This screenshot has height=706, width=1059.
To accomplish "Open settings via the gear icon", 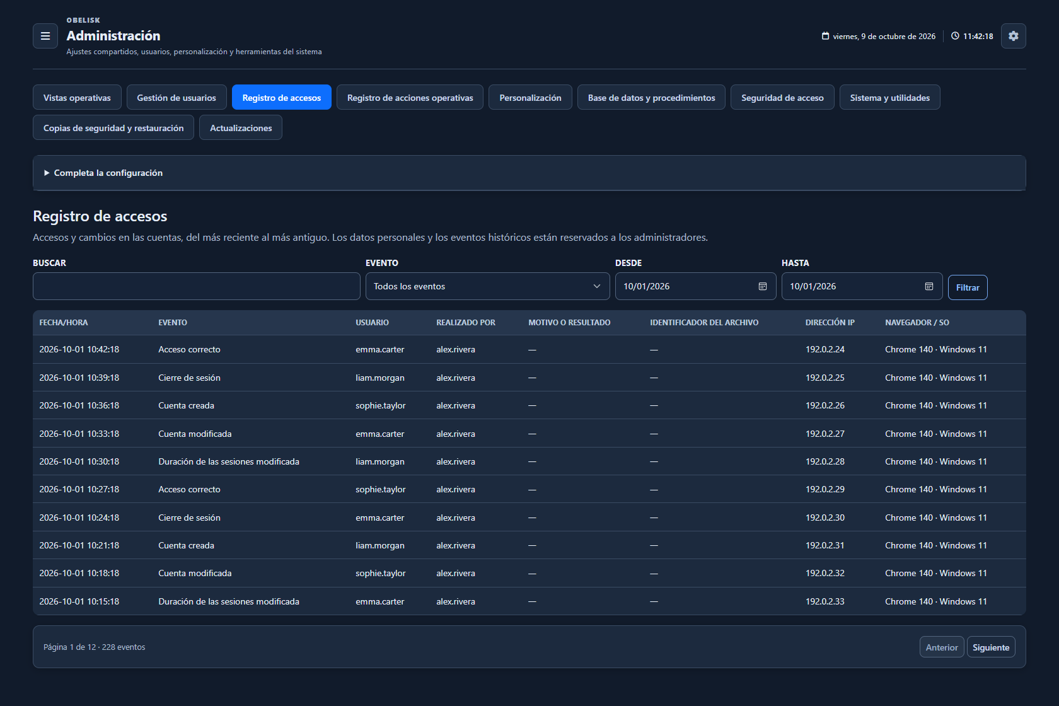I will [1013, 36].
